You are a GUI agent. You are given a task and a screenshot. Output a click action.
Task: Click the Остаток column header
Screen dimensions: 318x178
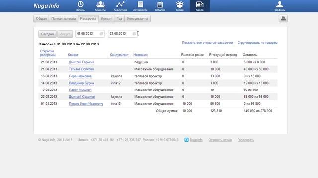pos(250,55)
